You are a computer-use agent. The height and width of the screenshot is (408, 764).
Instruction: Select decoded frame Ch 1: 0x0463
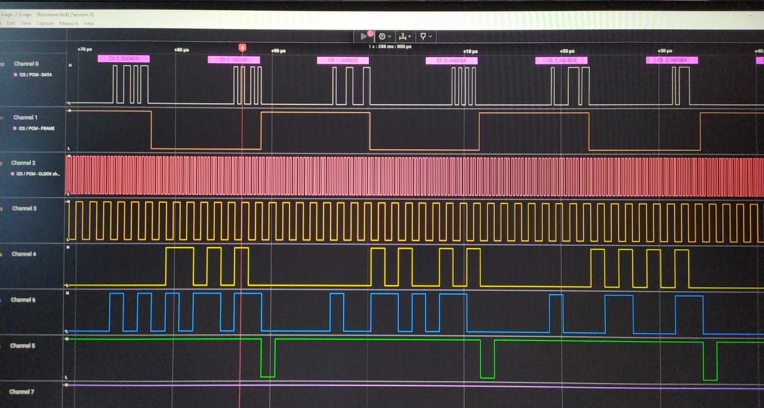tap(343, 60)
